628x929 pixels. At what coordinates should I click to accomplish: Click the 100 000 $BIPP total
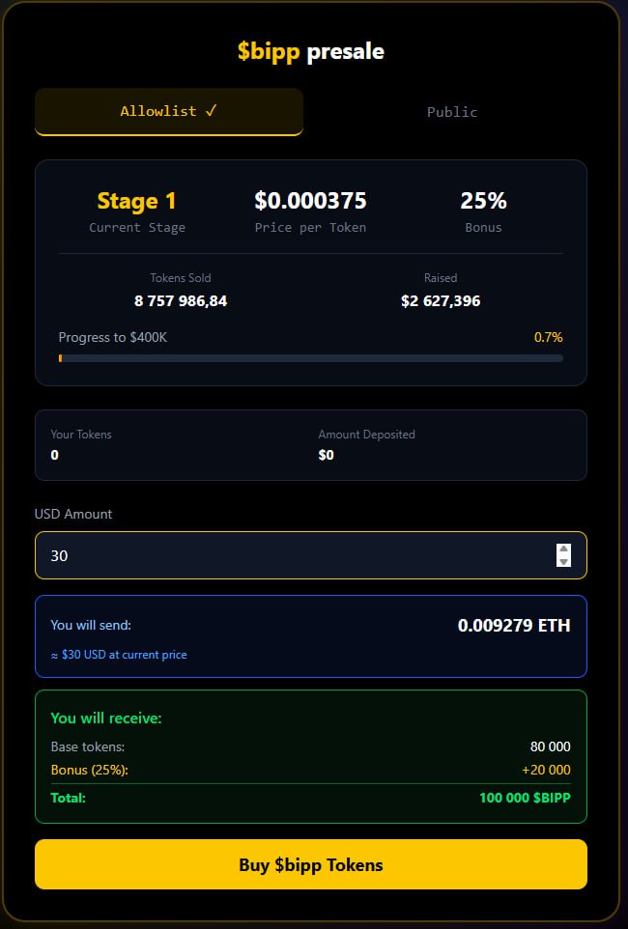coord(525,798)
